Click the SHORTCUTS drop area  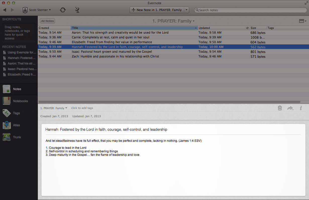point(19,33)
